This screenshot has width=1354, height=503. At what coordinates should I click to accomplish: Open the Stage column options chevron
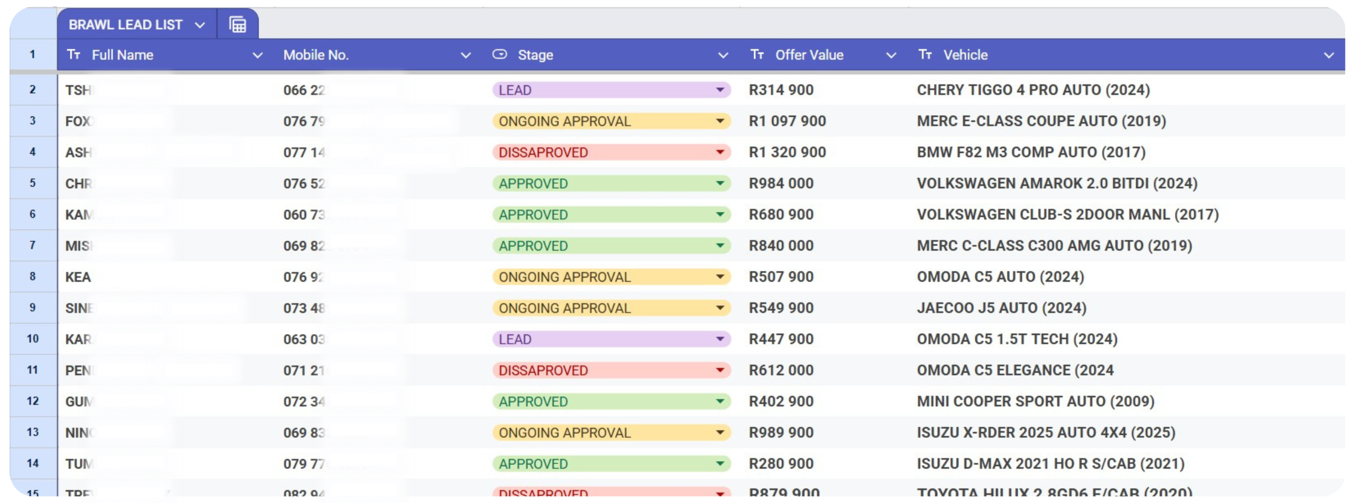pyautogui.click(x=723, y=56)
